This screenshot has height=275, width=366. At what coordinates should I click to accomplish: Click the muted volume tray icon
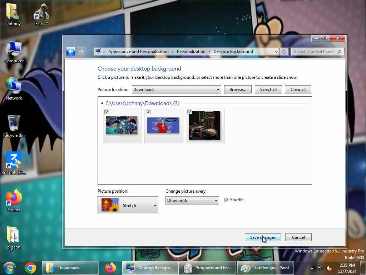pyautogui.click(x=329, y=268)
